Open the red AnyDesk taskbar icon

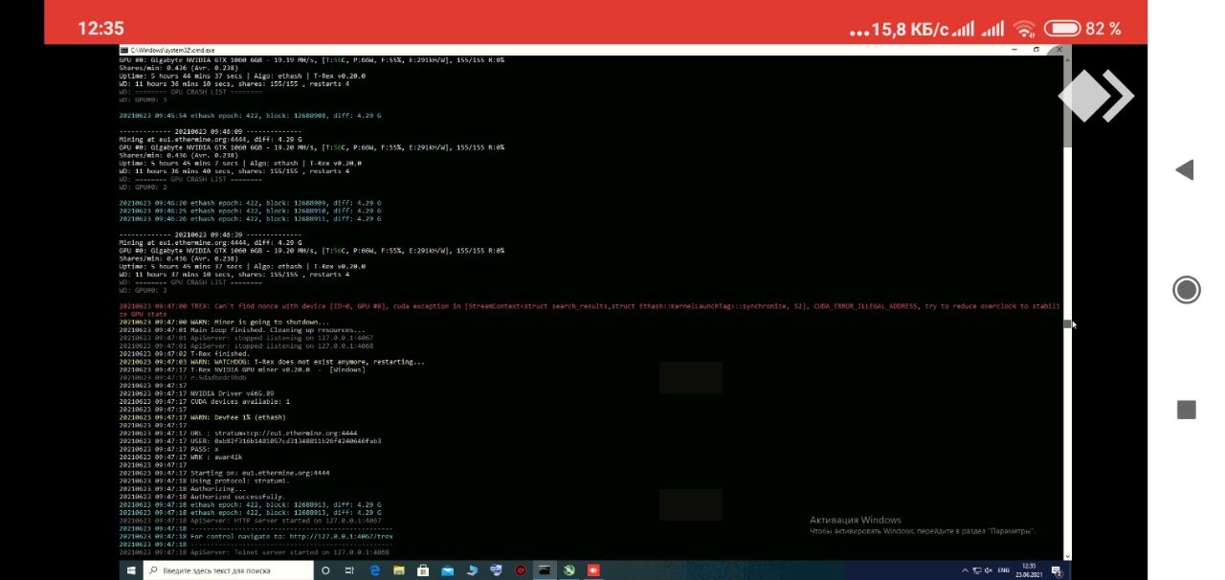click(593, 570)
